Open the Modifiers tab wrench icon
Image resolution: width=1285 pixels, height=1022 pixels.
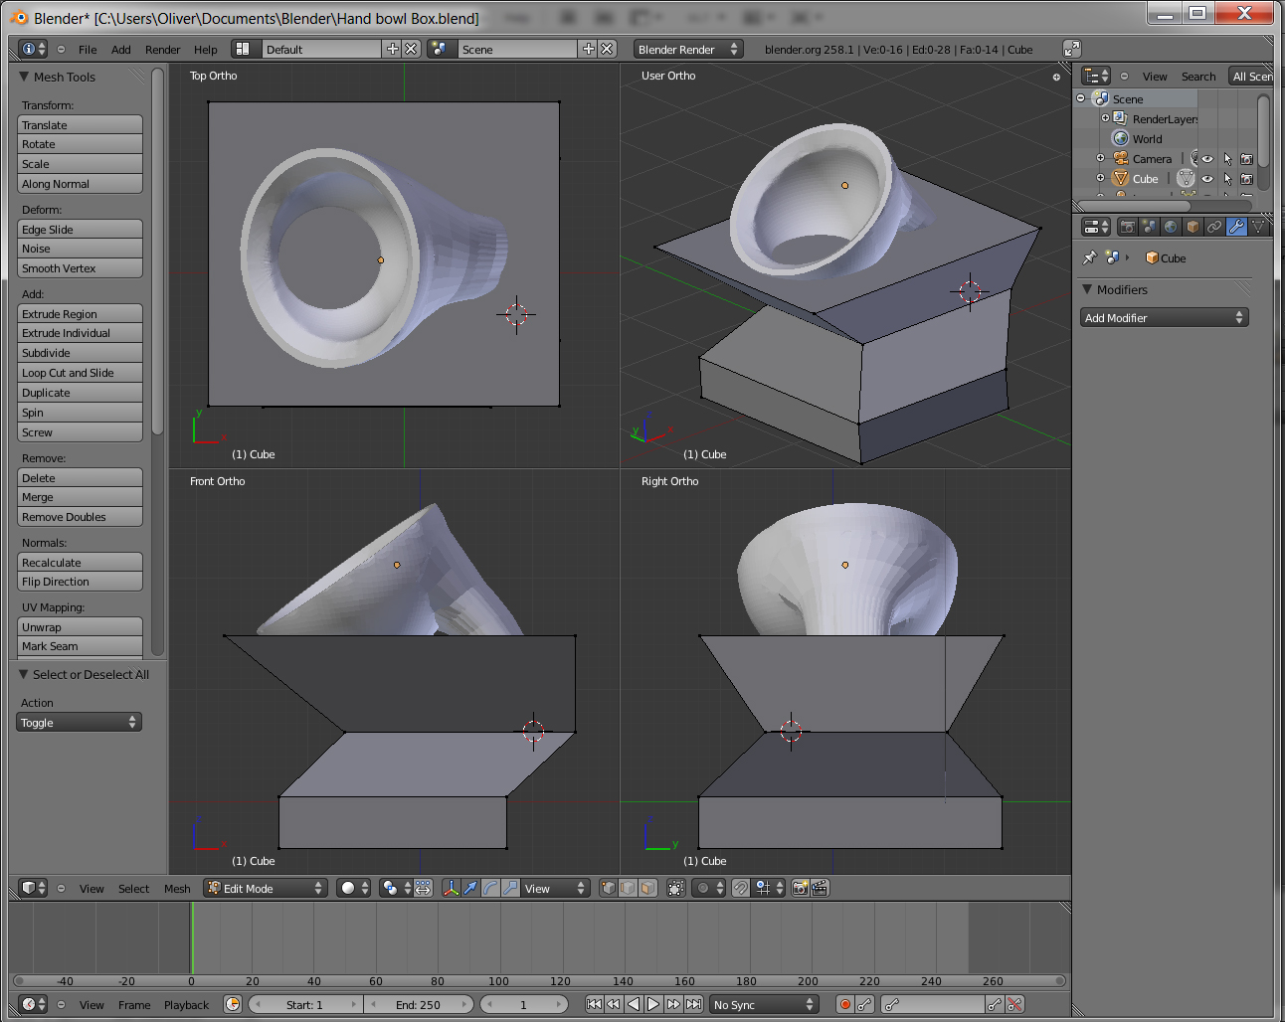click(x=1237, y=227)
